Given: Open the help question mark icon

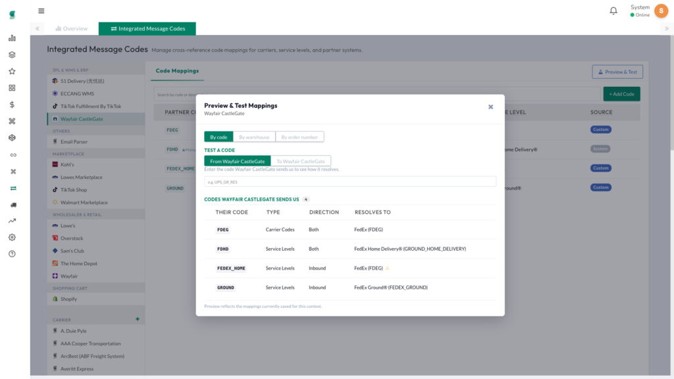Looking at the screenshot, I should click(12, 254).
